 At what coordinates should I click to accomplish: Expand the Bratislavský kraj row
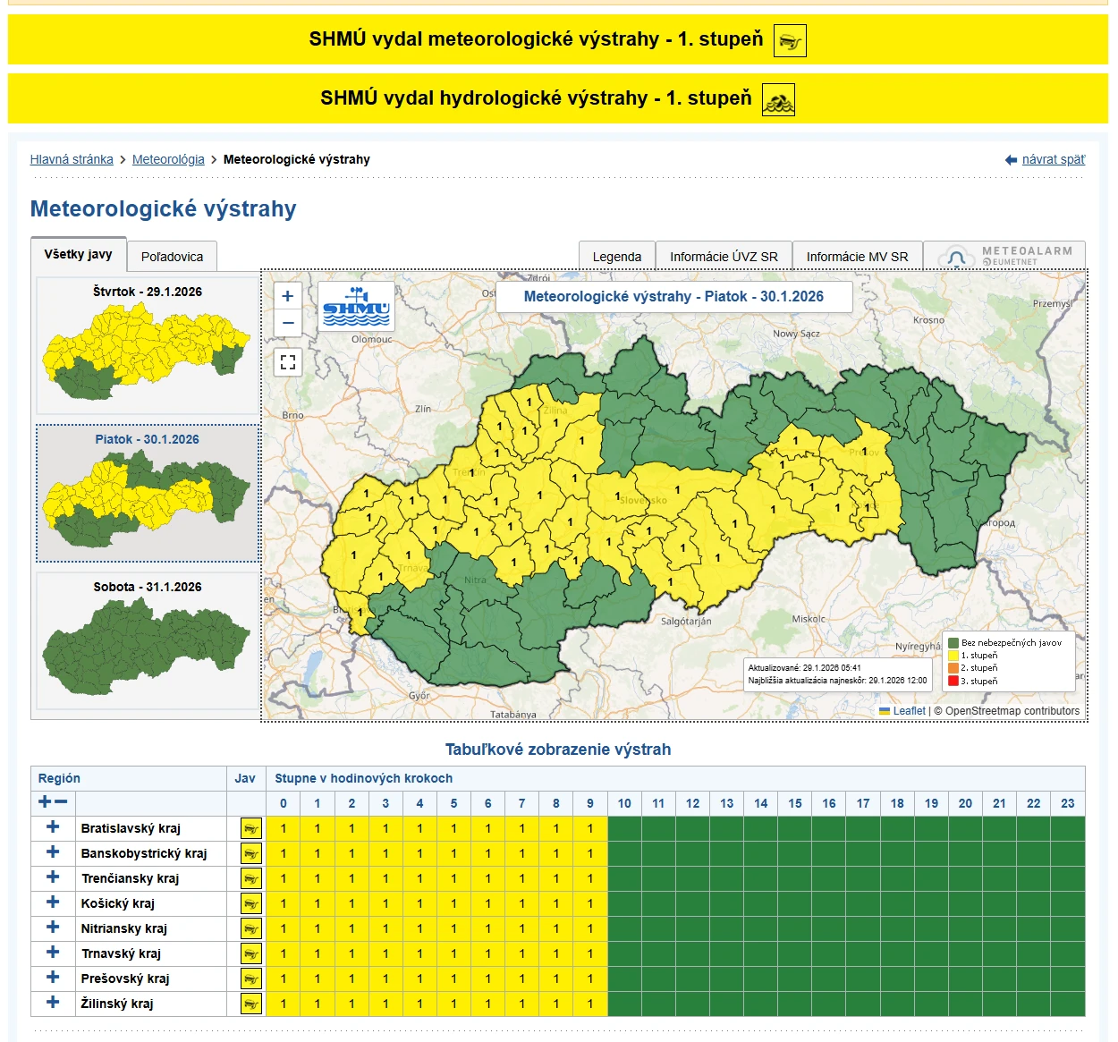pos(53,827)
